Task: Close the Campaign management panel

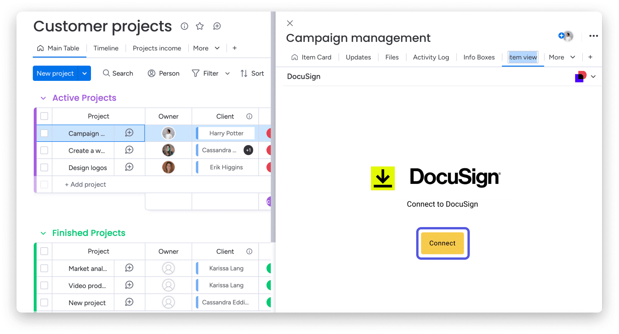Action: click(290, 23)
